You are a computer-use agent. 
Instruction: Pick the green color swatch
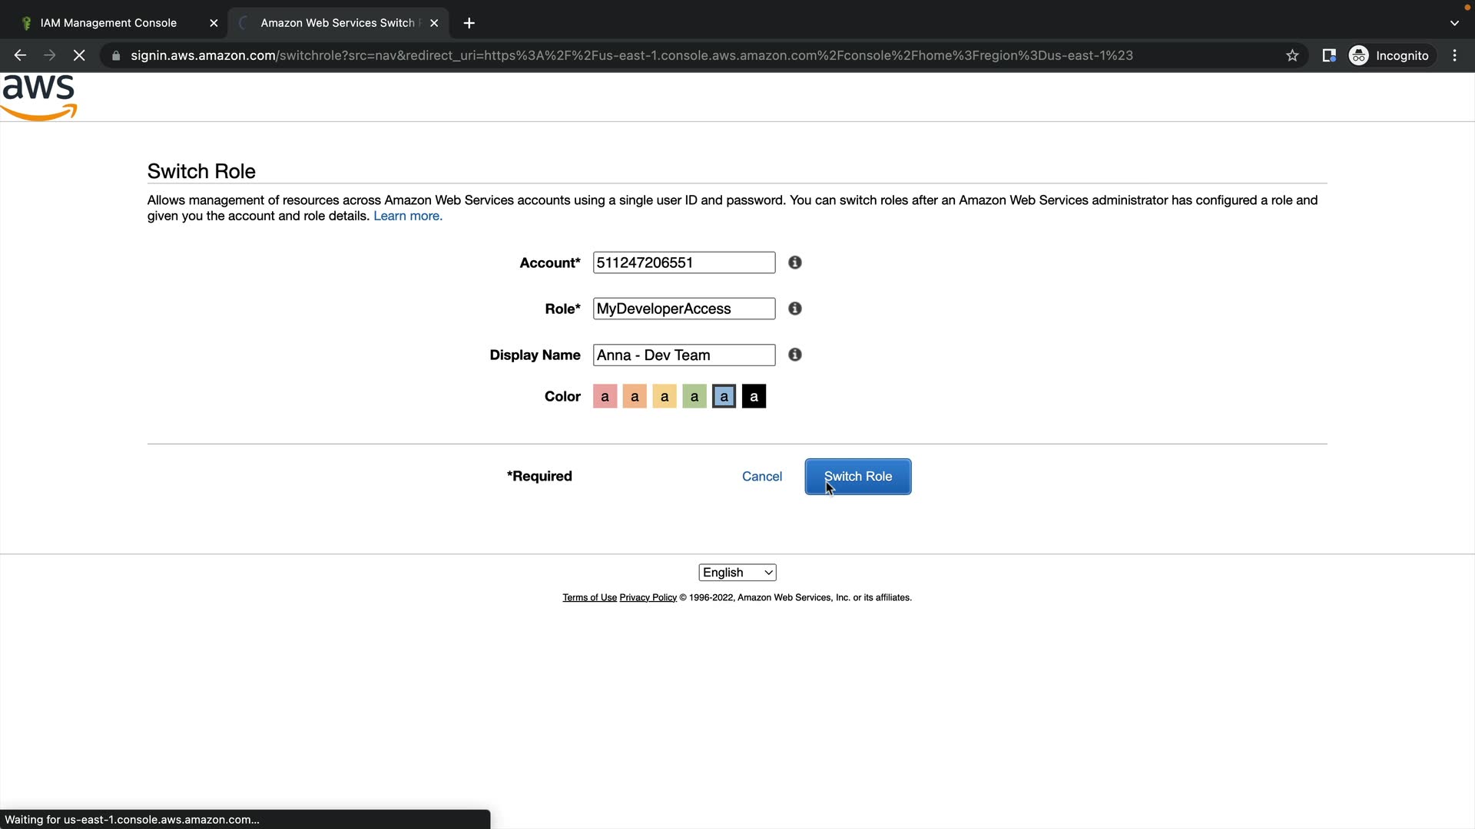click(x=694, y=397)
